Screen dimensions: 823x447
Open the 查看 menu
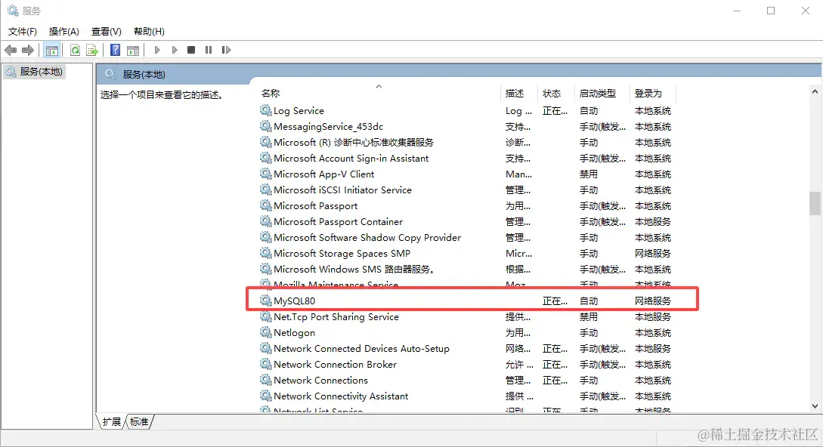(105, 32)
